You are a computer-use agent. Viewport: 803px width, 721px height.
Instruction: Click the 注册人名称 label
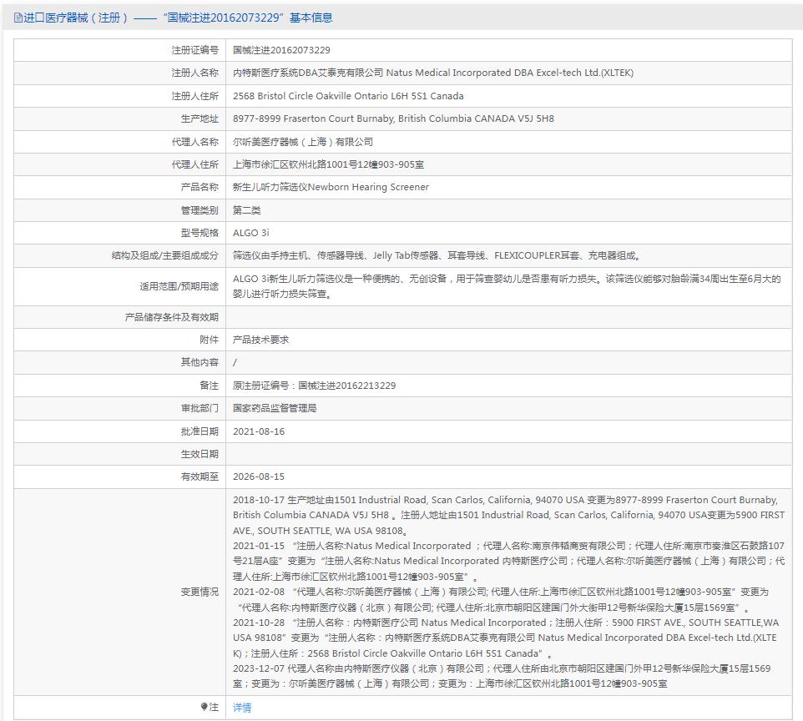pyautogui.click(x=195, y=73)
